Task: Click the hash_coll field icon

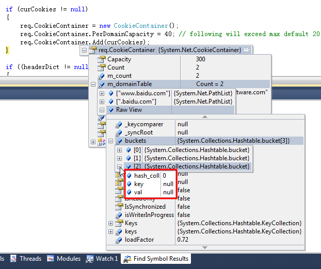Action: point(129,176)
